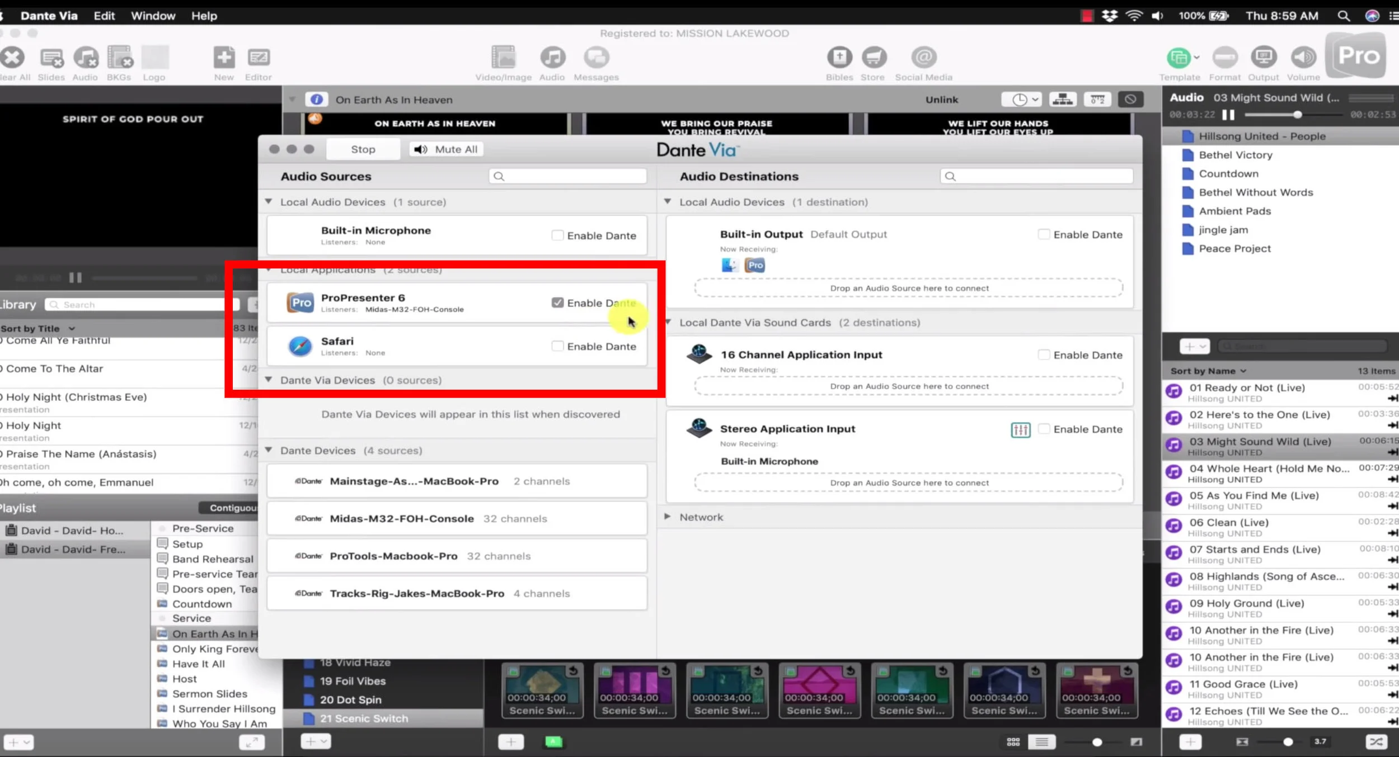The height and width of the screenshot is (757, 1399).
Task: Click the Format toolbar icon
Action: tap(1224, 58)
